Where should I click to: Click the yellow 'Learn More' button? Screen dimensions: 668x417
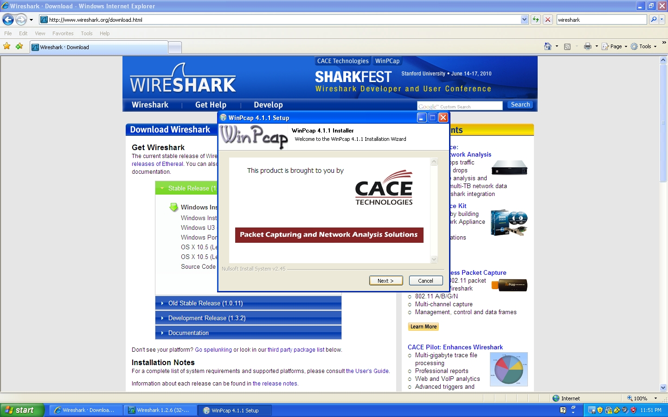[x=424, y=327]
